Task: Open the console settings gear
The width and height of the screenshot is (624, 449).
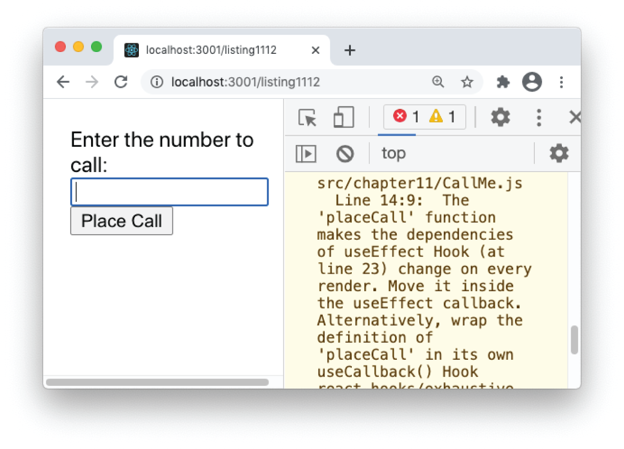Action: point(559,153)
